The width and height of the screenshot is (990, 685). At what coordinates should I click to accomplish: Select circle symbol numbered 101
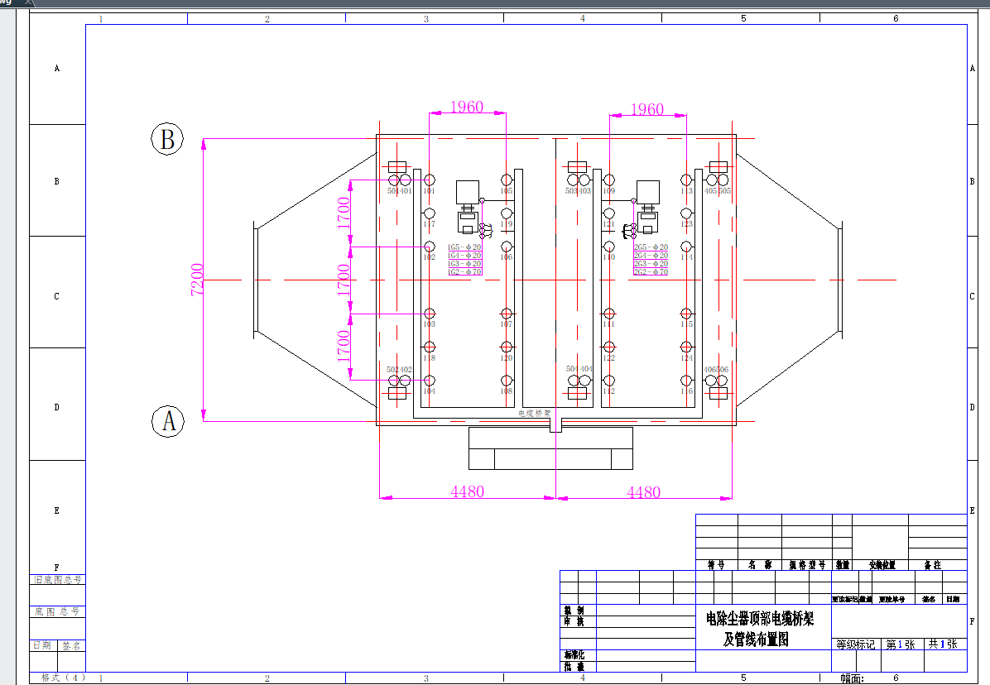click(429, 180)
